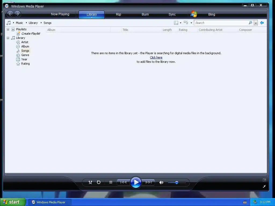Click Songs in the breadcrumb path

click(47, 23)
